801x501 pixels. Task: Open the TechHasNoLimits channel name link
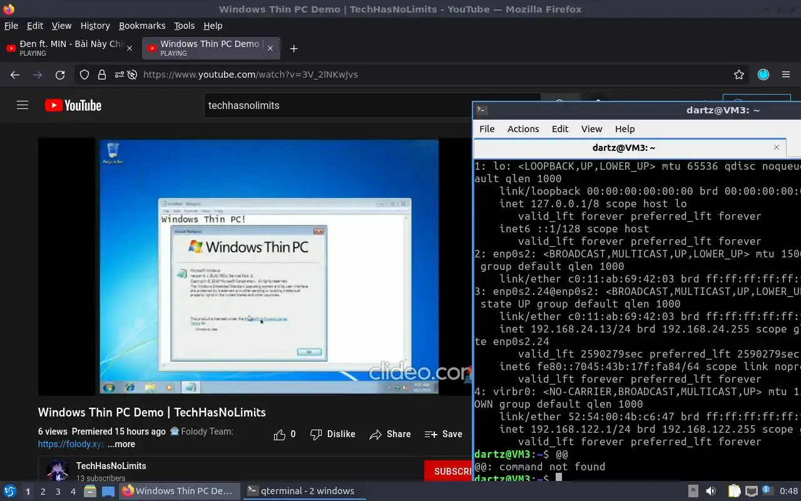[111, 466]
